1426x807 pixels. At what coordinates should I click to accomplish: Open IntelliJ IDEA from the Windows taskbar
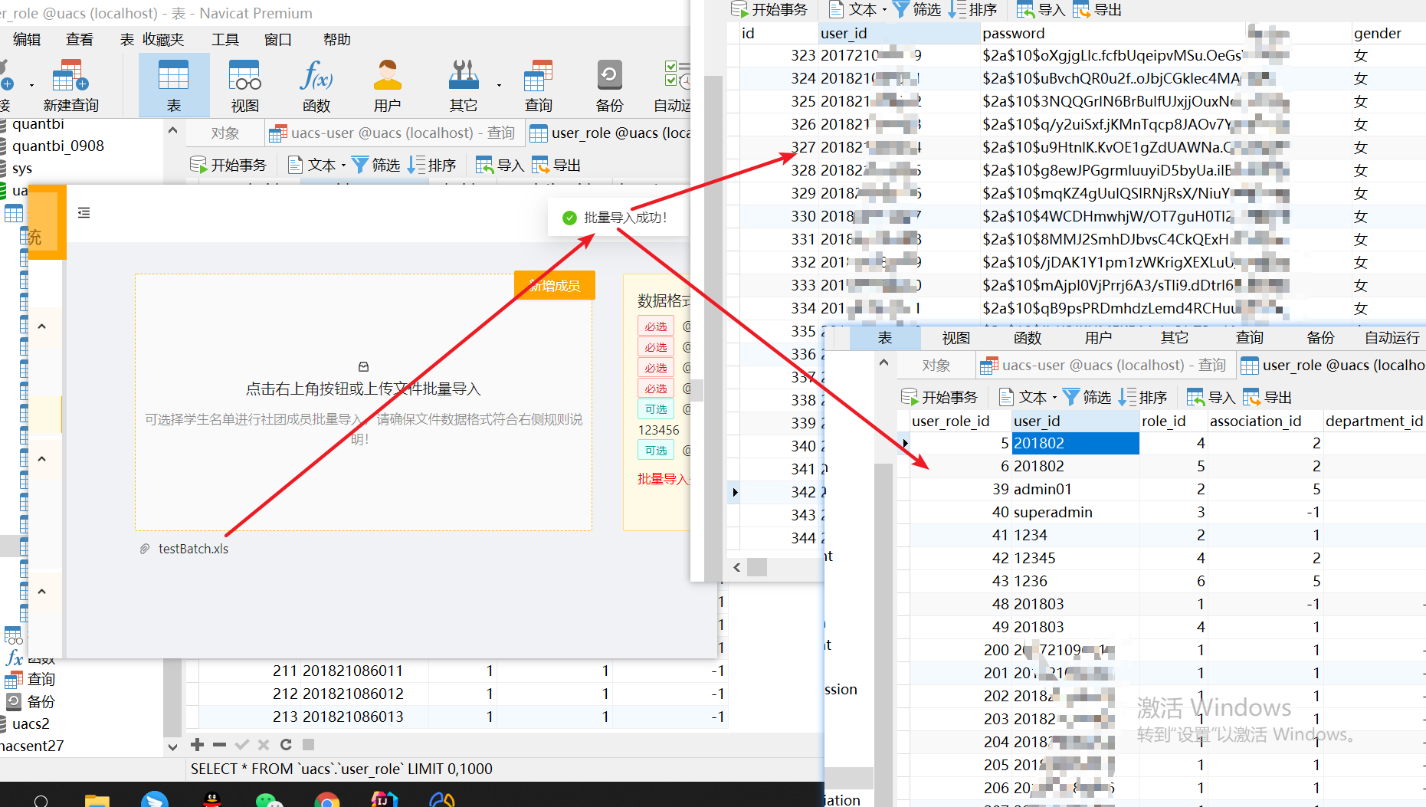point(384,800)
